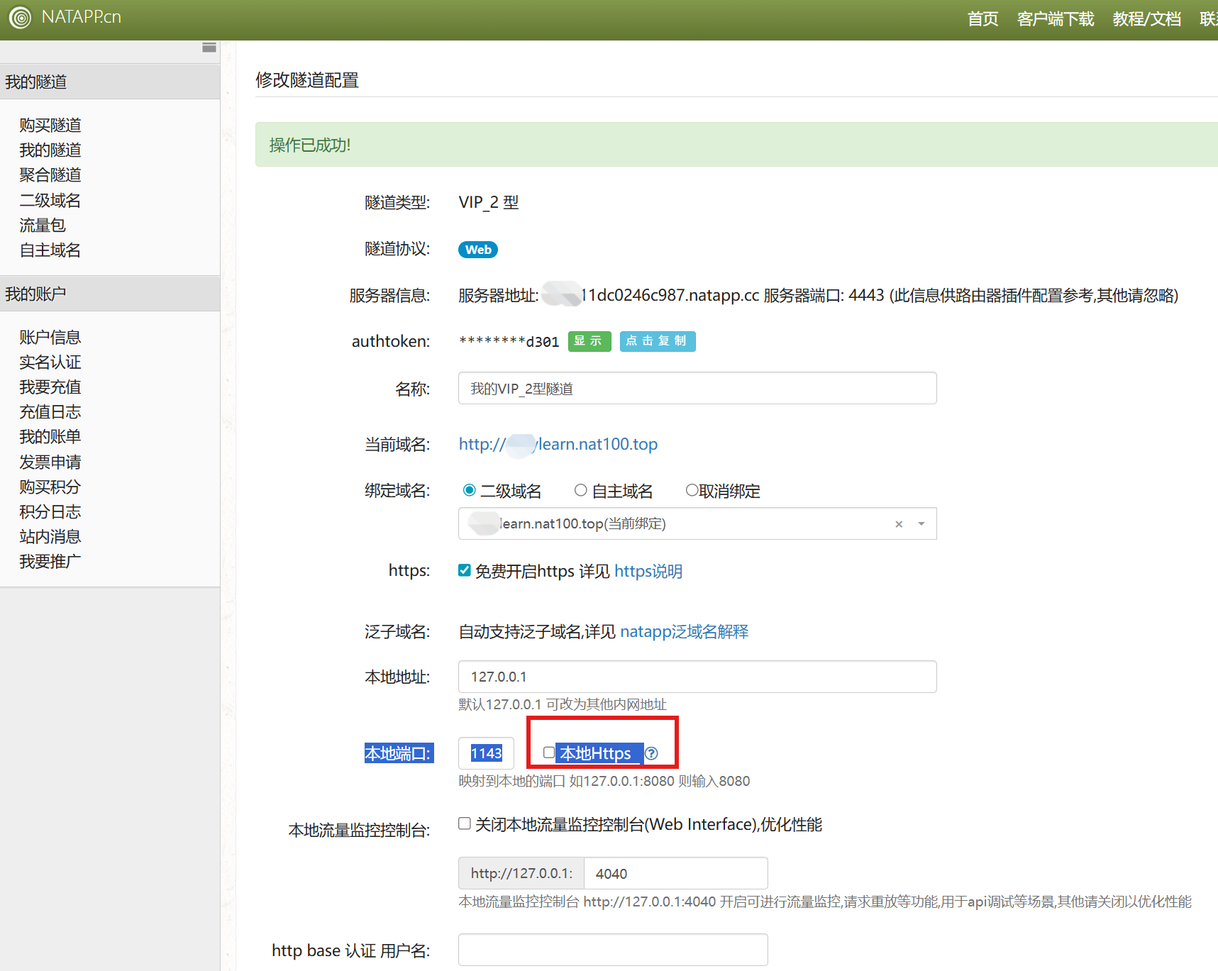
Task: Open 站内消息 in the sidebar
Action: coord(50,536)
